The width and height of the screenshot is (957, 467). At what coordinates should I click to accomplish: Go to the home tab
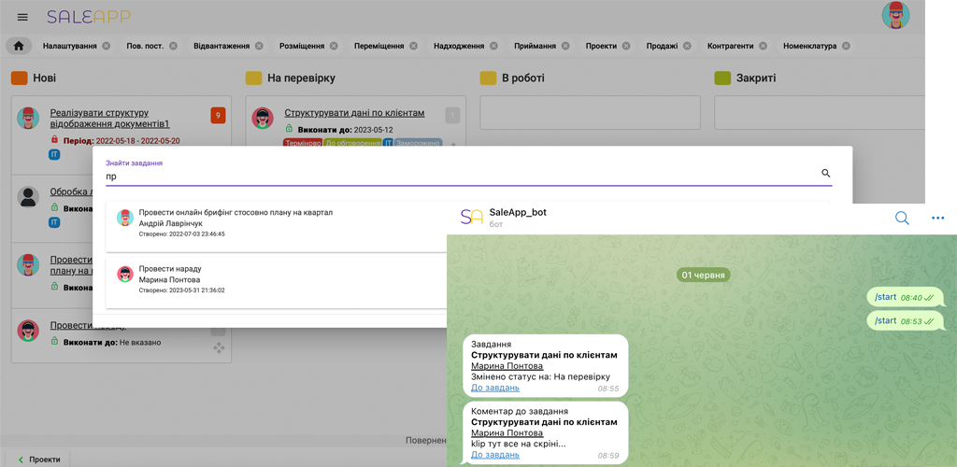click(19, 46)
